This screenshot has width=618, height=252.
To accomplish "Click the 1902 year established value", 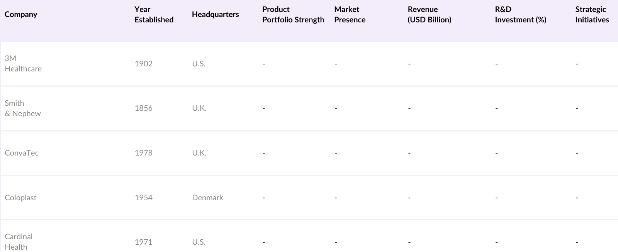I will pos(143,64).
